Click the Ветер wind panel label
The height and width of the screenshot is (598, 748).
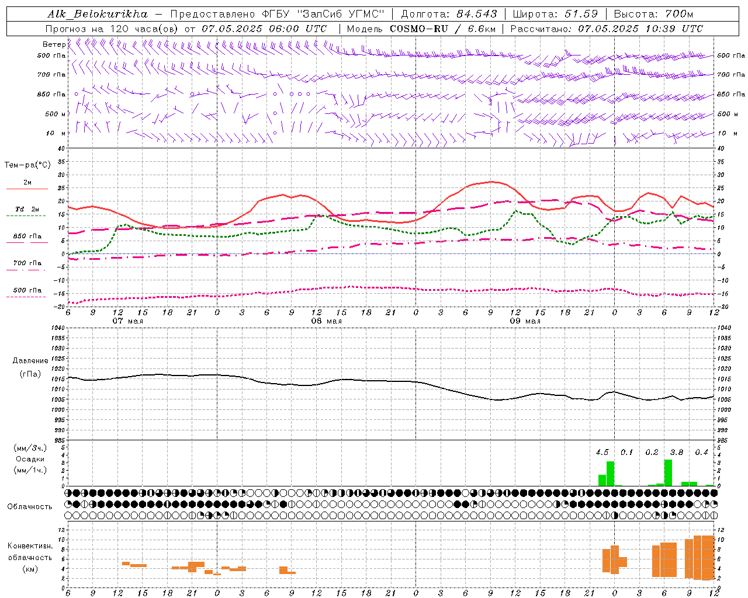click(x=54, y=44)
